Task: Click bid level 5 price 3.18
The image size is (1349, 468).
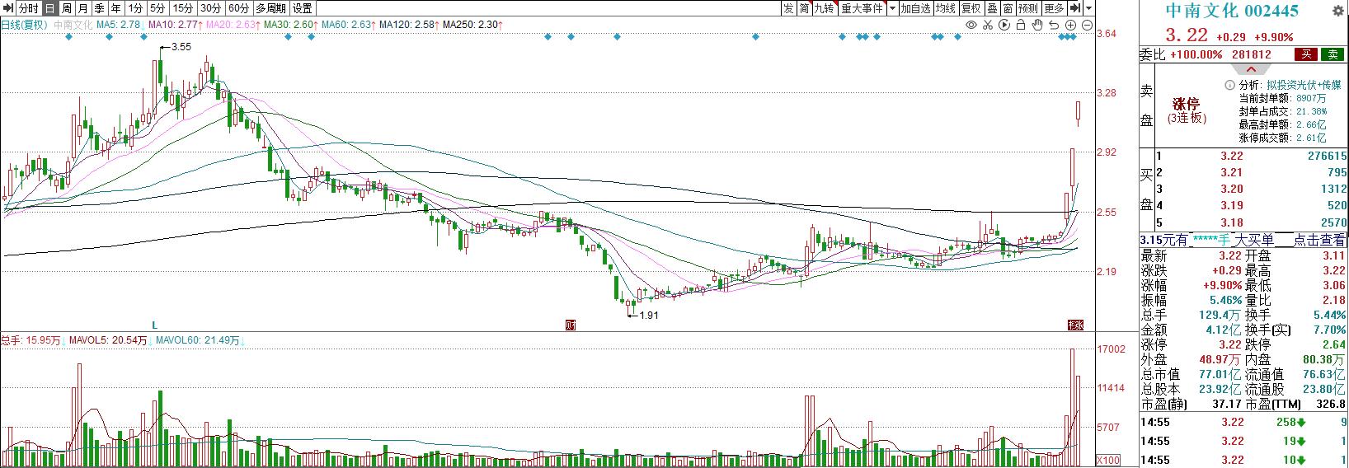Action: tap(1231, 222)
